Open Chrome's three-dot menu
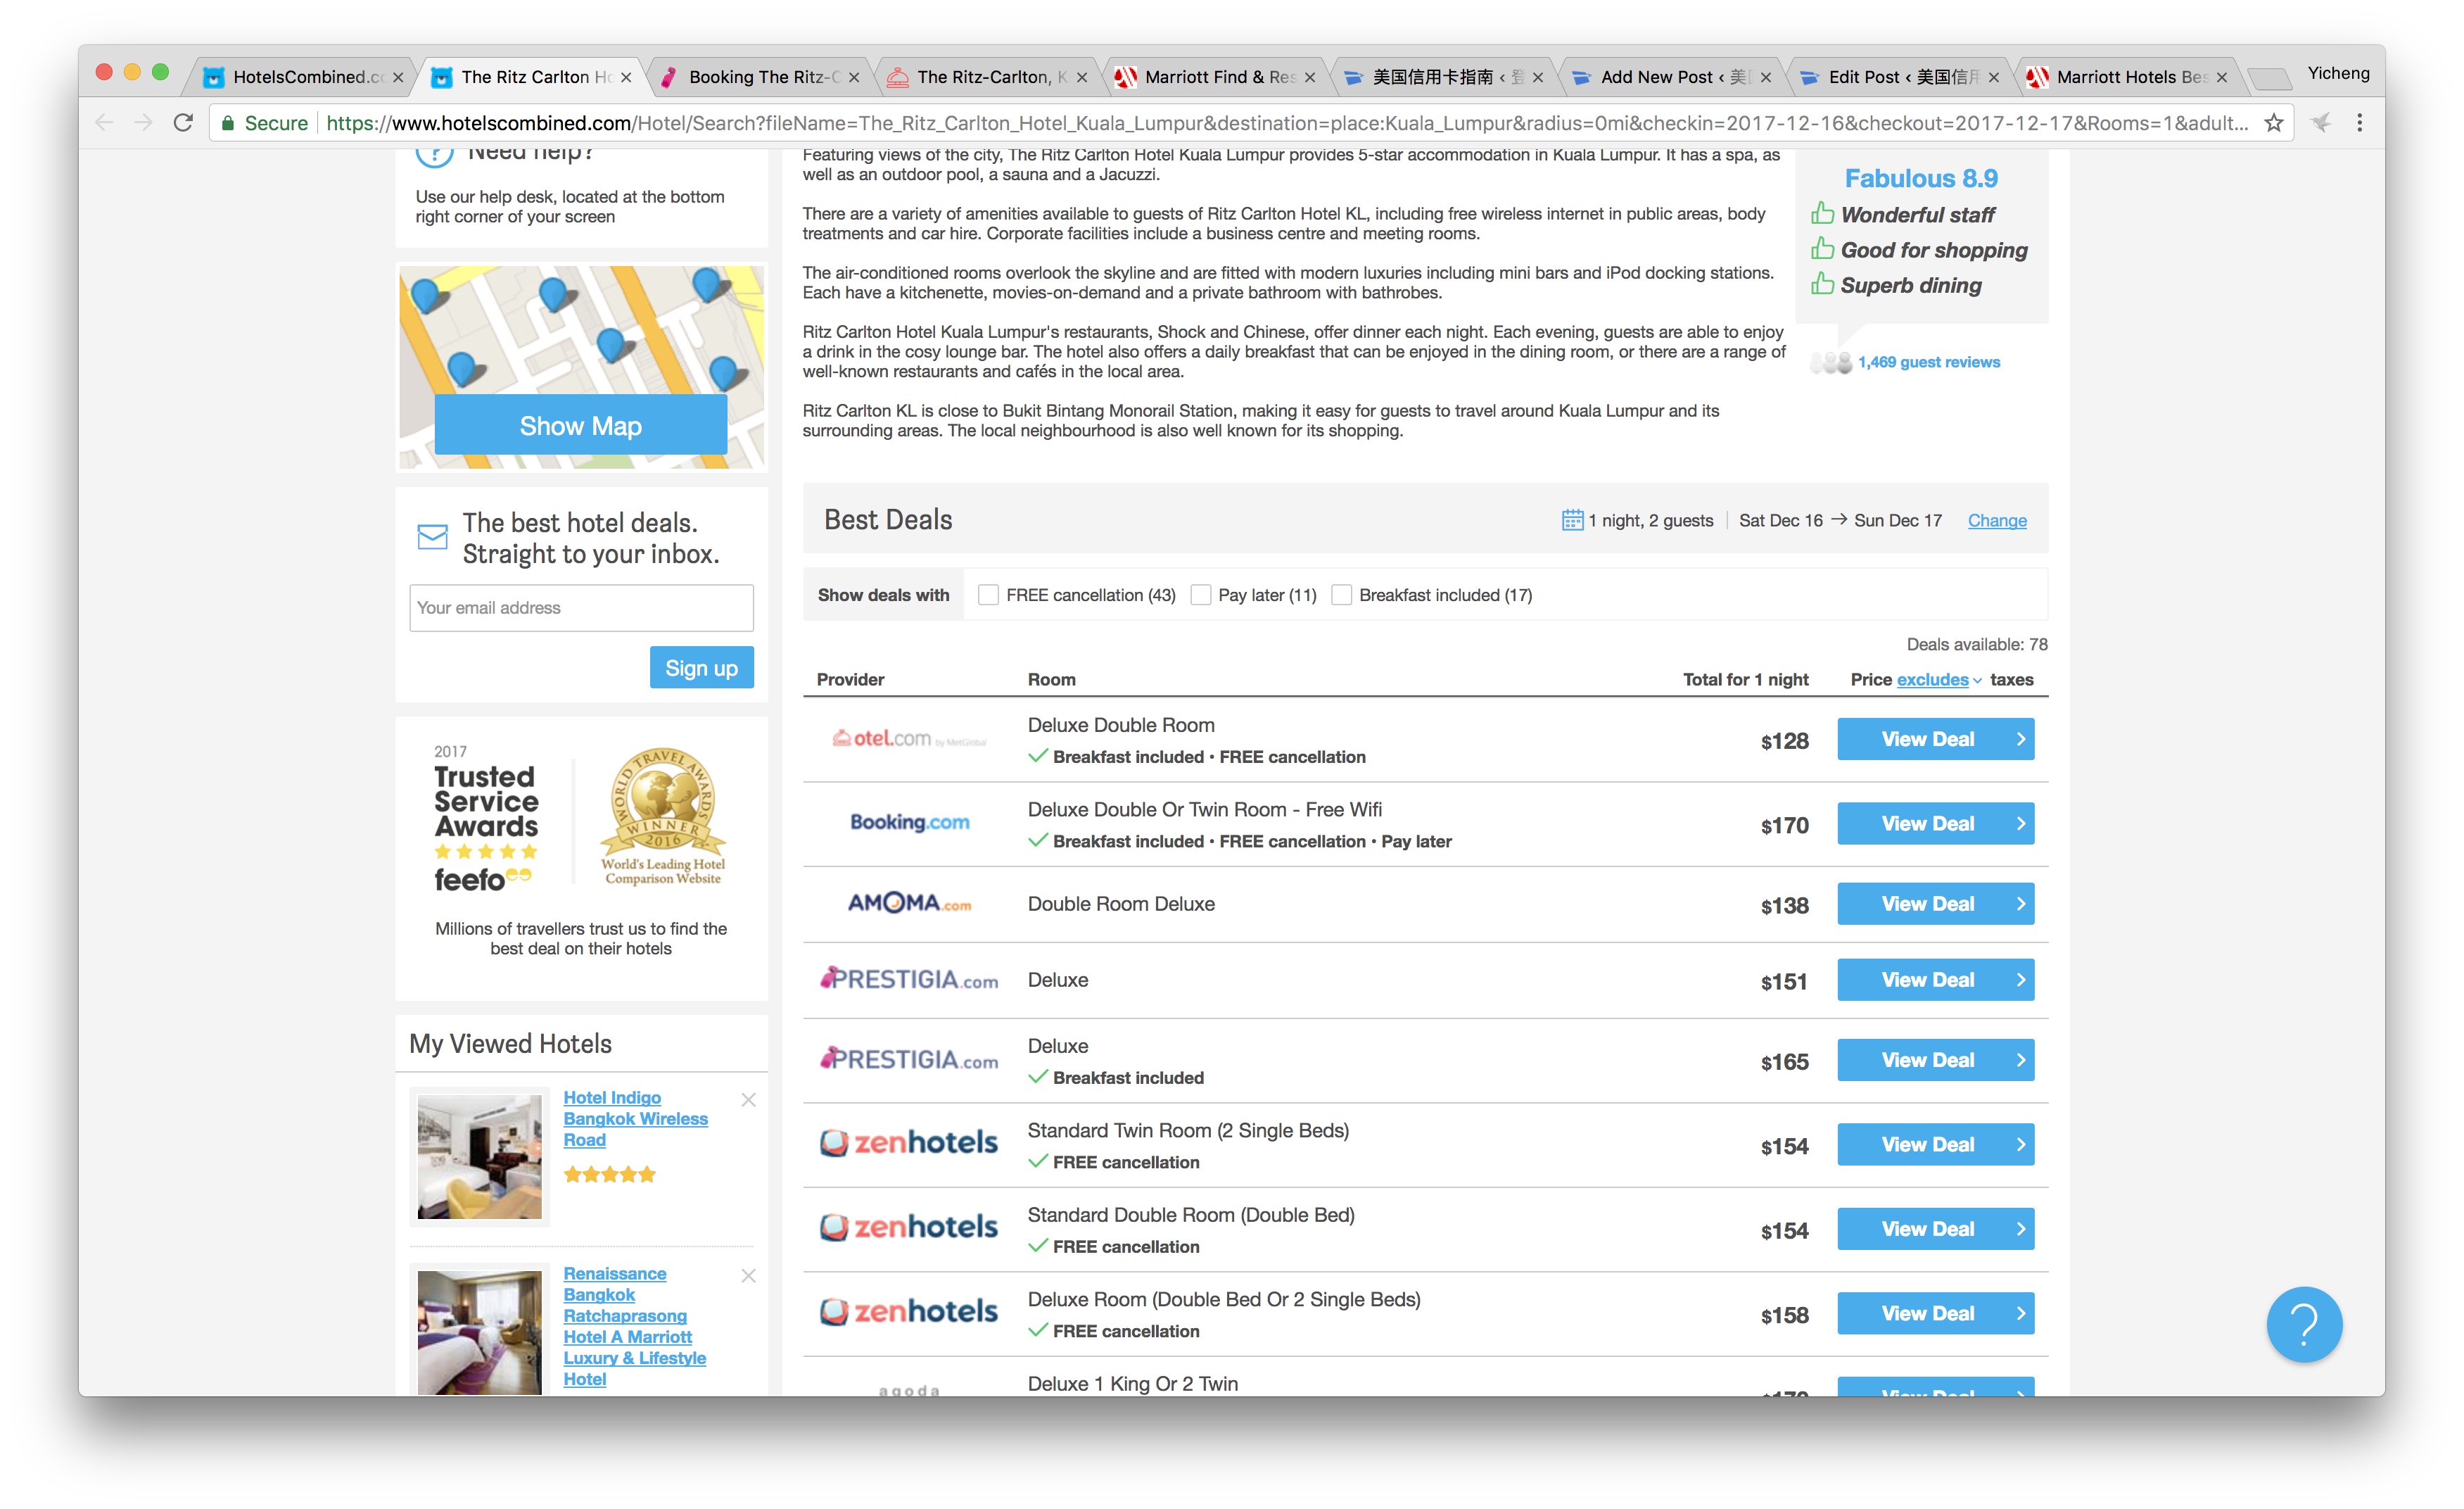This screenshot has height=1509, width=2464. 2359,123
